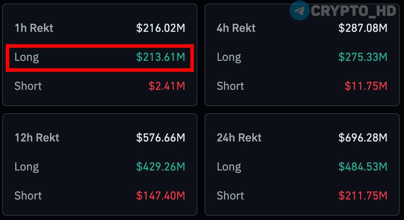Click the 12h Rekt total $576.66M

(x=161, y=138)
